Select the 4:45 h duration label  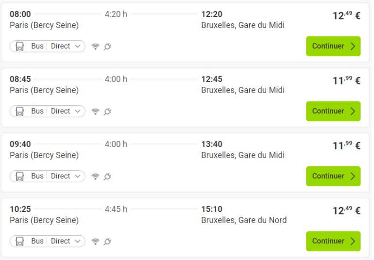[116, 209]
